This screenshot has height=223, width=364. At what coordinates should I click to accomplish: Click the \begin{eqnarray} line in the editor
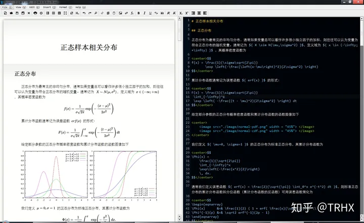[207, 204]
